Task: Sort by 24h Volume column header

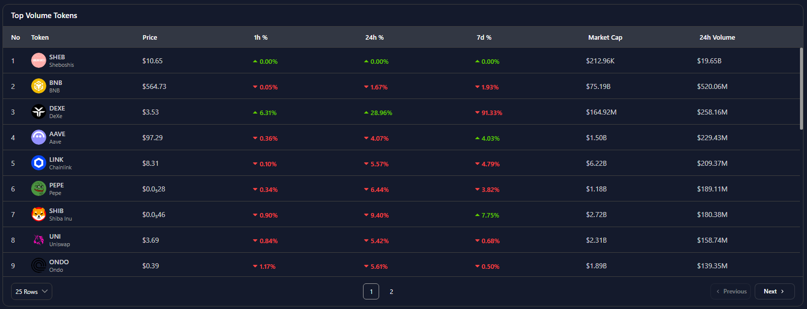Action: click(x=717, y=38)
